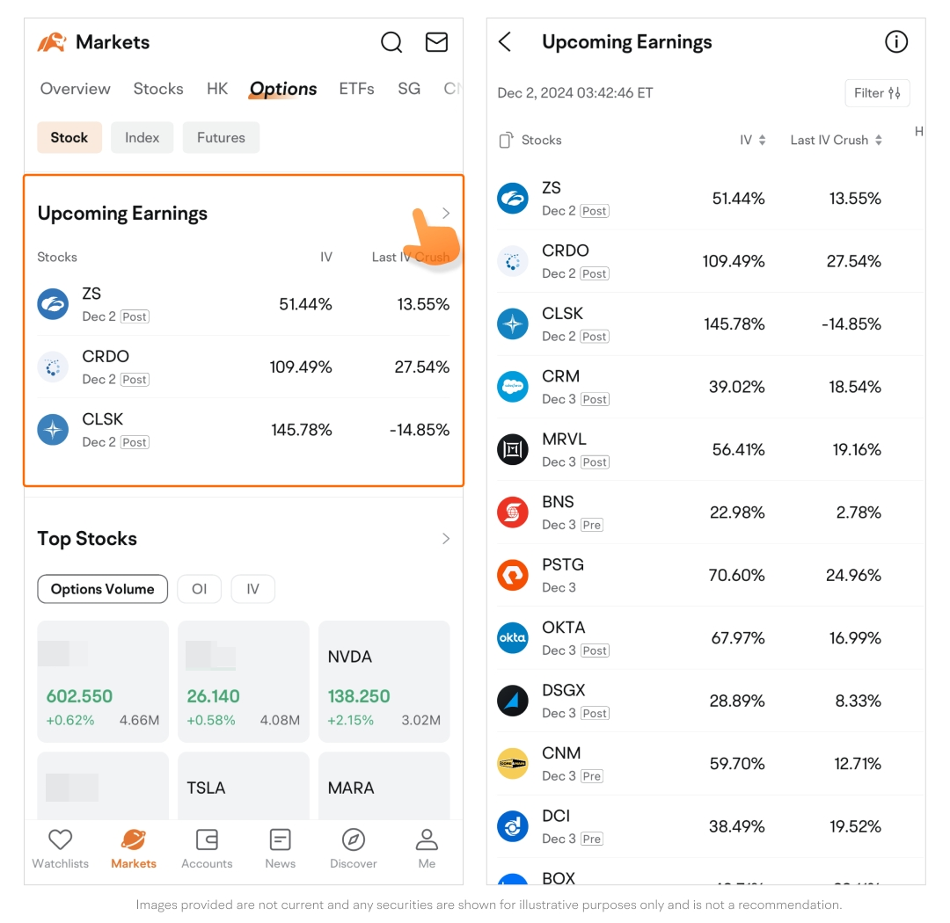
Task: Open Discover via the compass icon
Action: pyautogui.click(x=354, y=840)
